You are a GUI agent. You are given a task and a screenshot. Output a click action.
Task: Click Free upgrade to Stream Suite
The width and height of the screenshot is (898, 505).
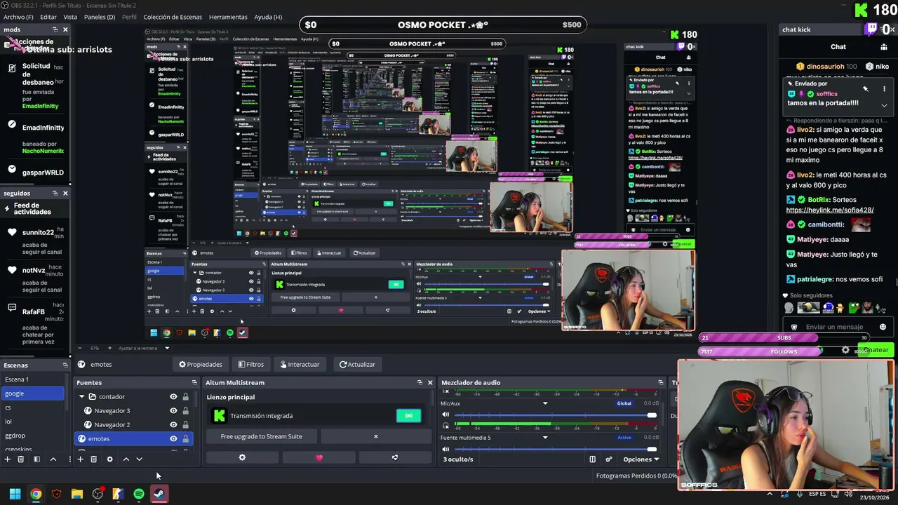click(x=261, y=436)
